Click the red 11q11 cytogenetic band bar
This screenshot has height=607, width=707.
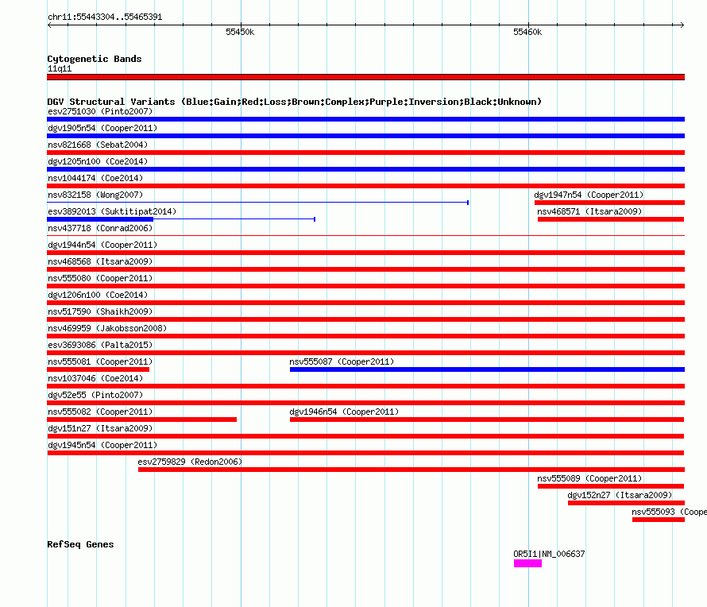click(x=365, y=77)
